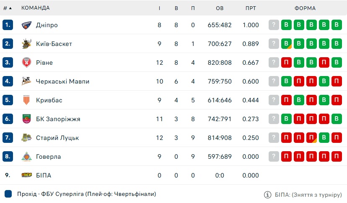This screenshot has width=347, height=203.
Task: Click the Дніпро team logo
Action: pyautogui.click(x=26, y=25)
